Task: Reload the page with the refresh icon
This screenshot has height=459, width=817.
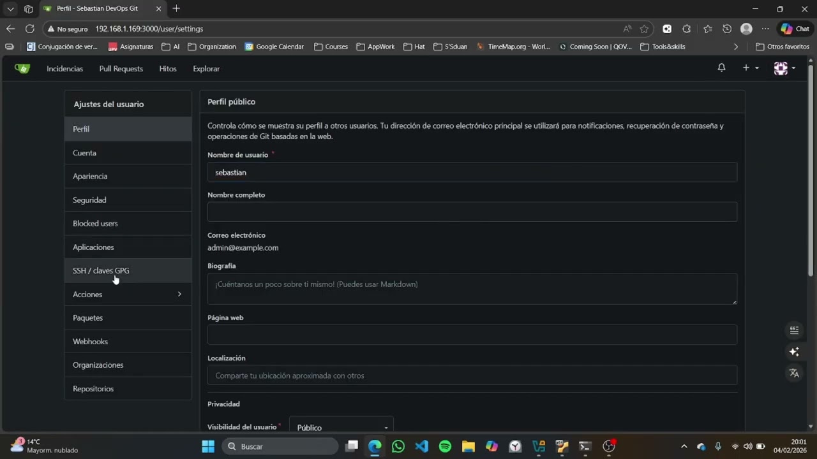Action: point(29,29)
